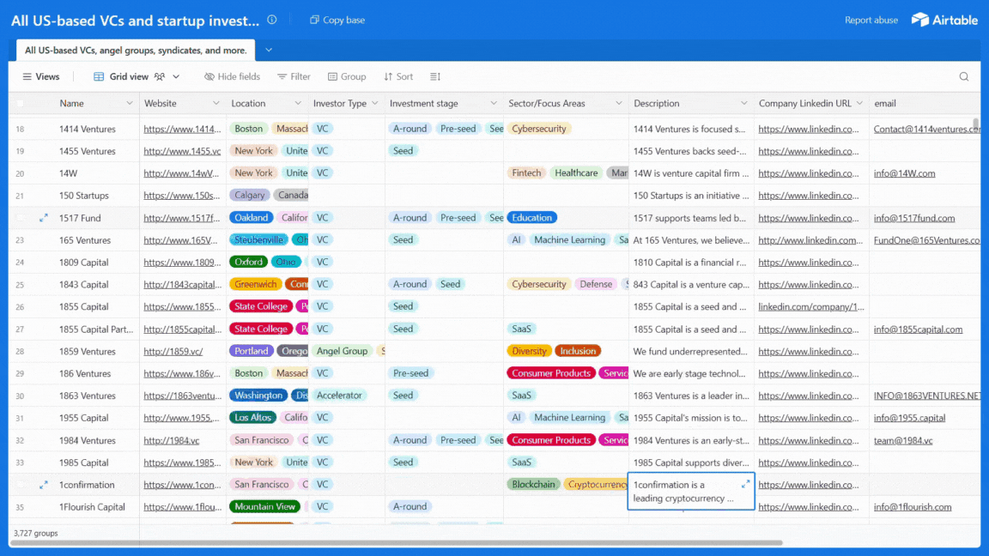Click the '1Flourish Capital' name cell
The image size is (989, 556).
92,507
